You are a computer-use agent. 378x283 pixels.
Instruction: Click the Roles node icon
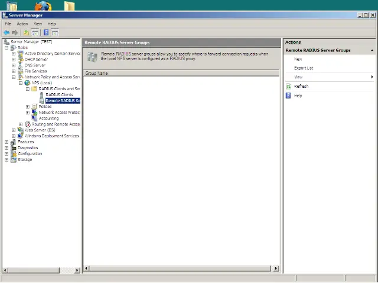pos(14,47)
